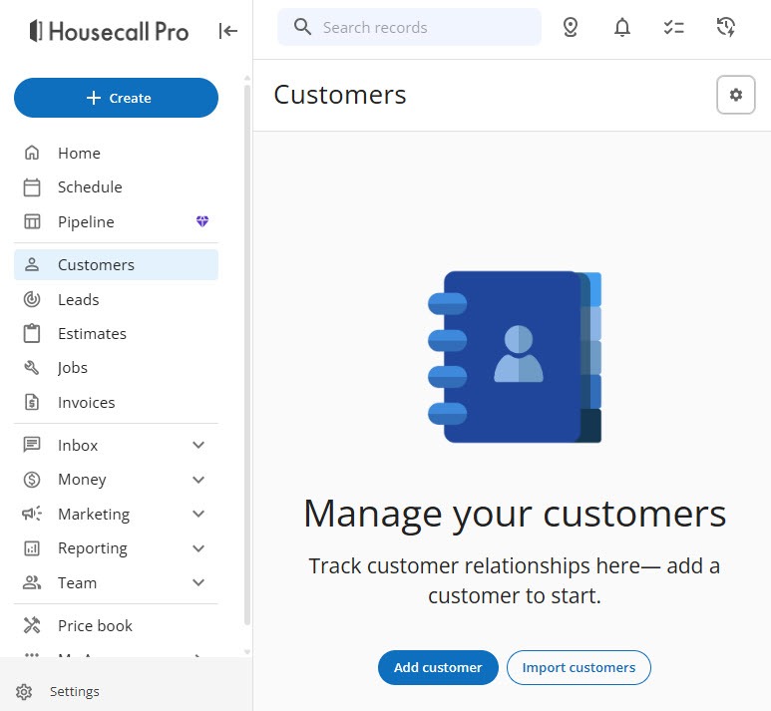Expand the Marketing chevron

[198, 514]
